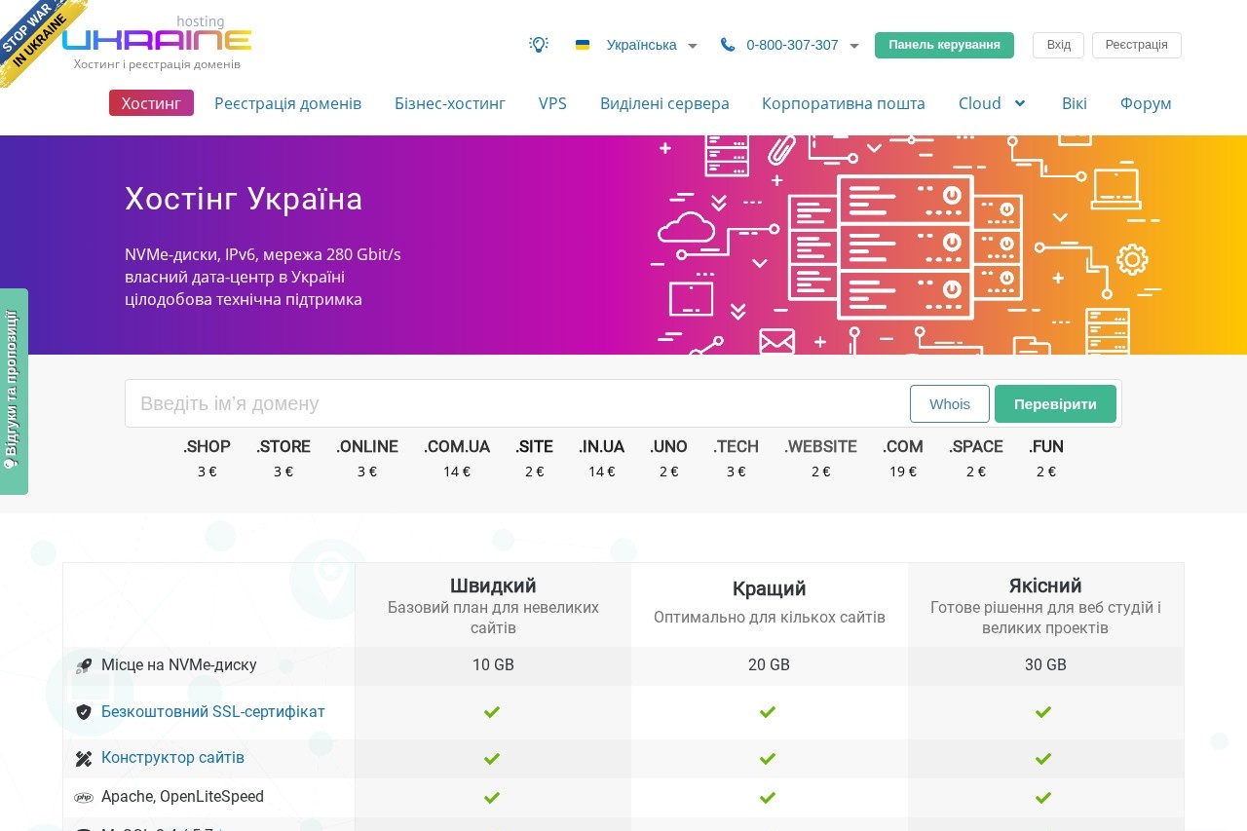Click the PHP icon beside Apache, OpenLiteSpeed
The image size is (1247, 831).
point(84,797)
